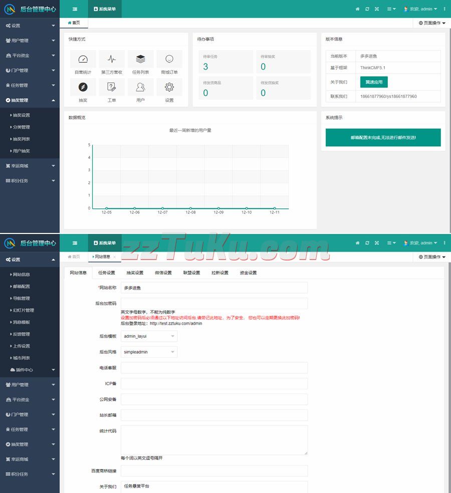Open the 设置 gear shortcut icon
451x493 pixels.
169,88
